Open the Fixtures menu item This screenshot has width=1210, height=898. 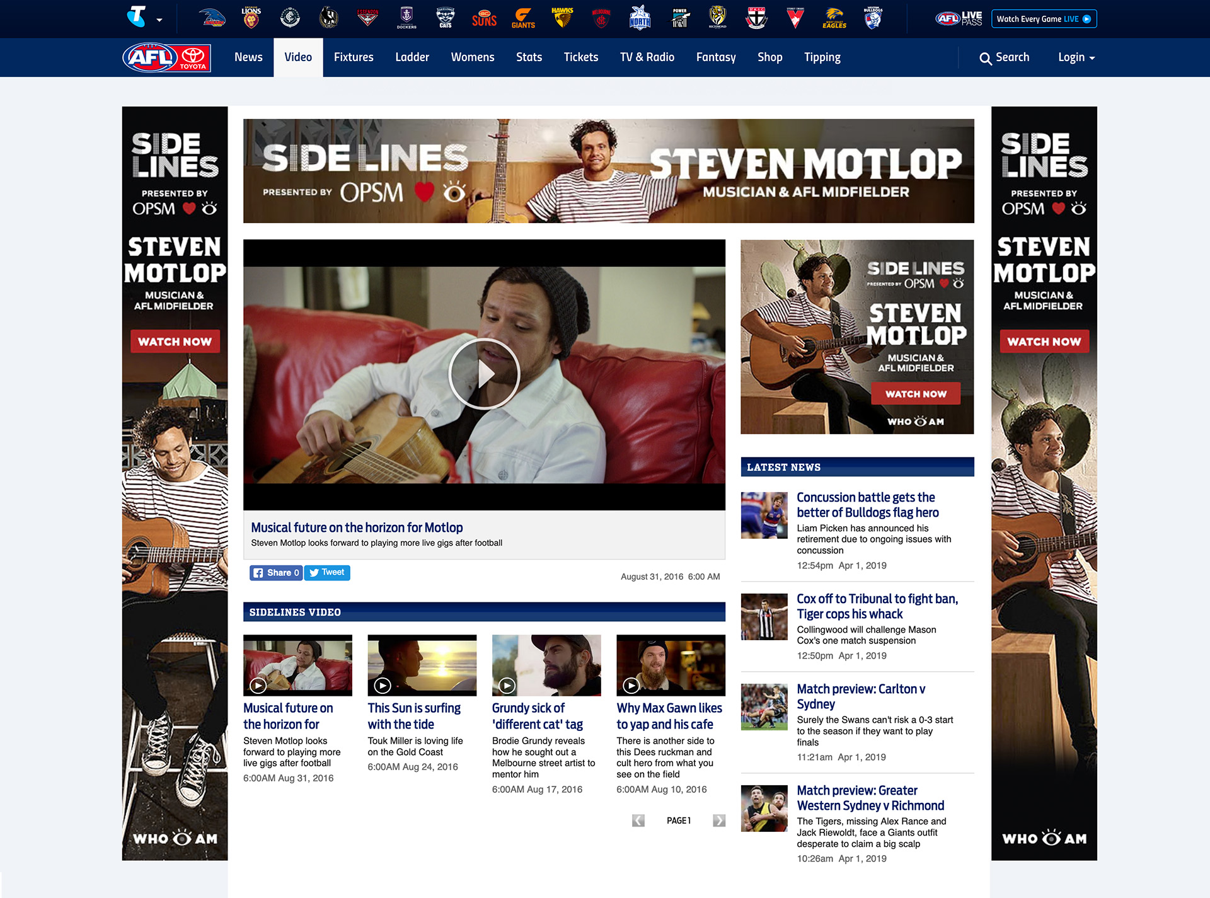[x=354, y=57]
